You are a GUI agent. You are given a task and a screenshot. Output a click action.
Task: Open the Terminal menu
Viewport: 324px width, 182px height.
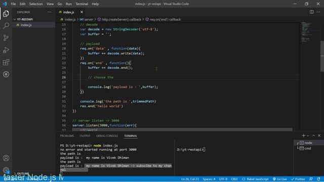[x=82, y=4]
